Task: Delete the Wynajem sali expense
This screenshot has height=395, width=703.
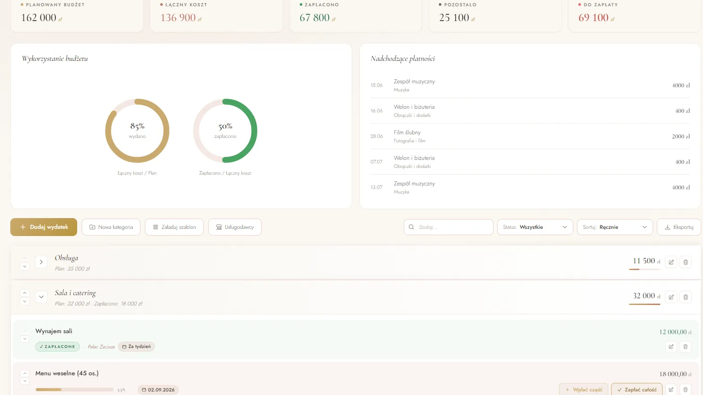Action: pos(686,347)
